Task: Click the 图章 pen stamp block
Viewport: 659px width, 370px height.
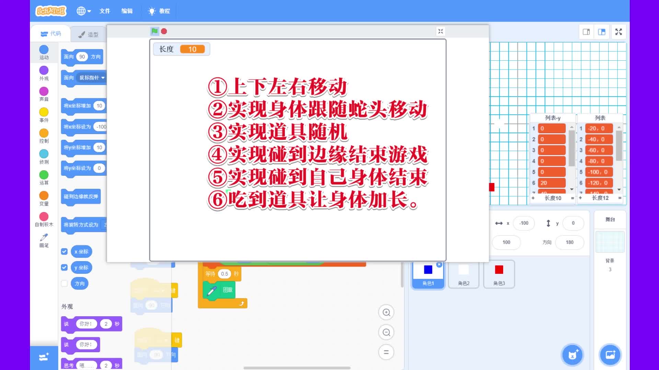Action: (219, 290)
